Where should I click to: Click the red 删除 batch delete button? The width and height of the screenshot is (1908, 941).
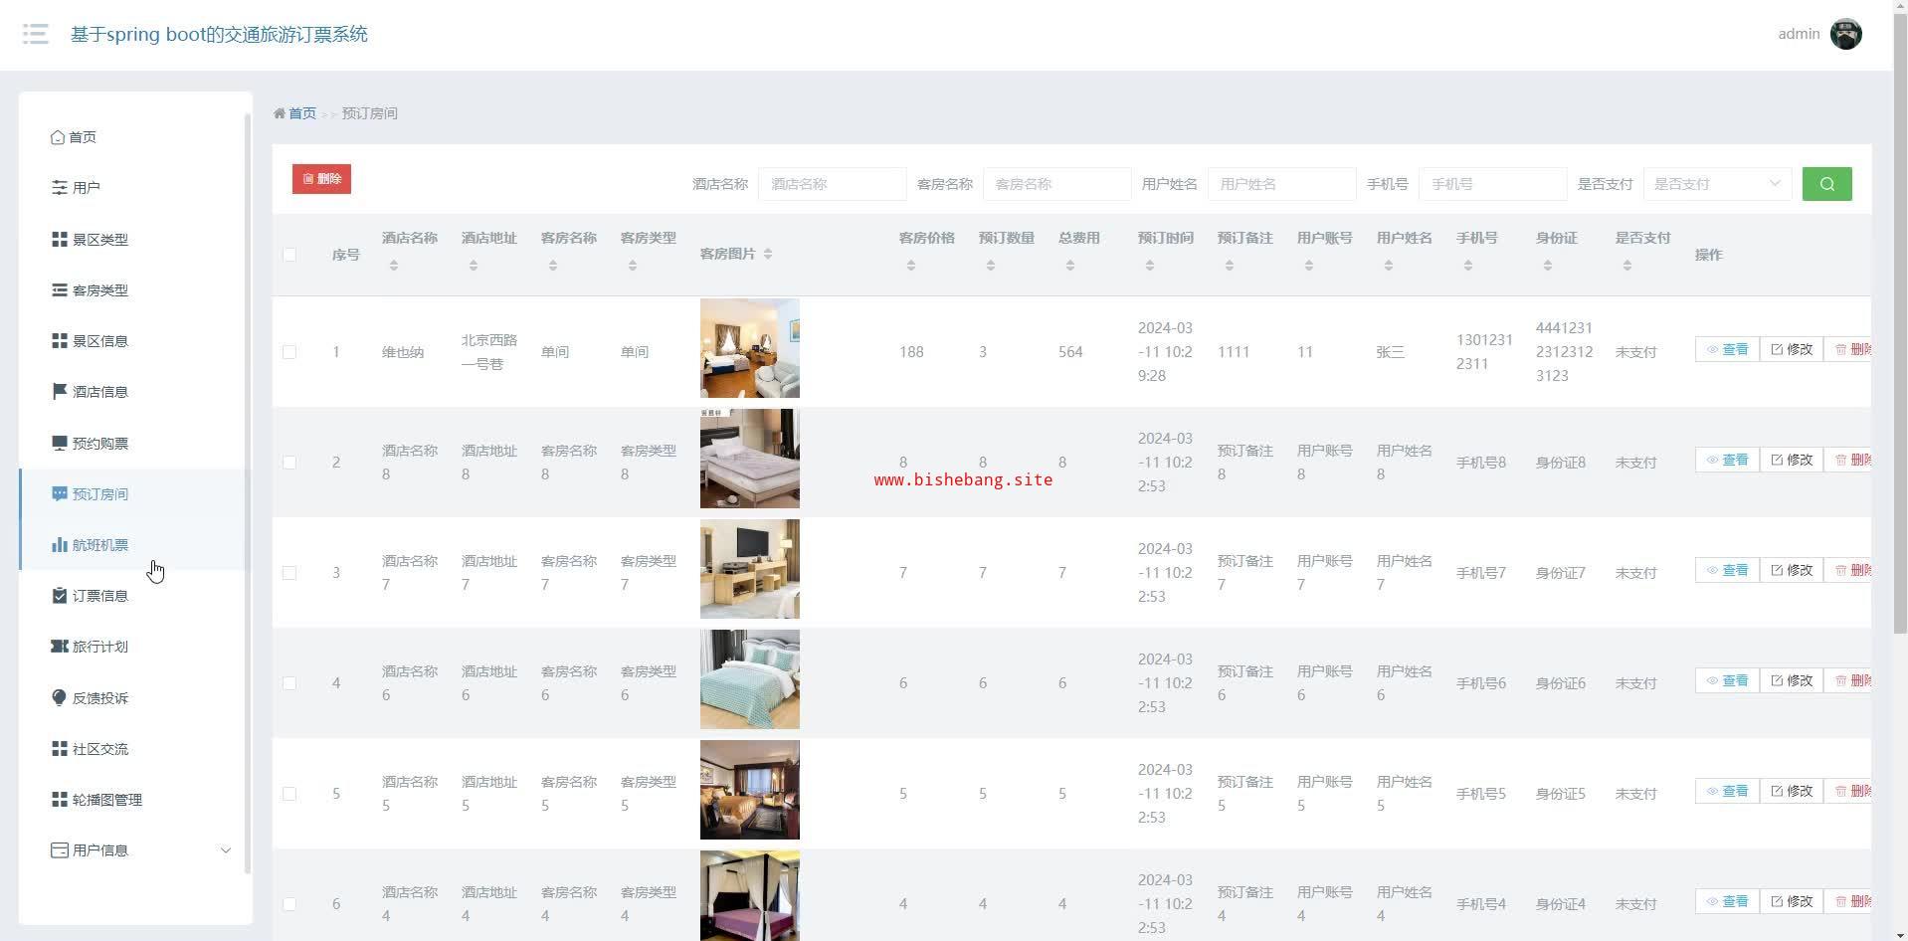321,179
